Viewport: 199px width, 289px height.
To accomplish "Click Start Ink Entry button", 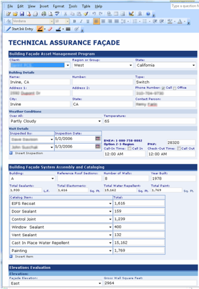I will click(20, 29).
